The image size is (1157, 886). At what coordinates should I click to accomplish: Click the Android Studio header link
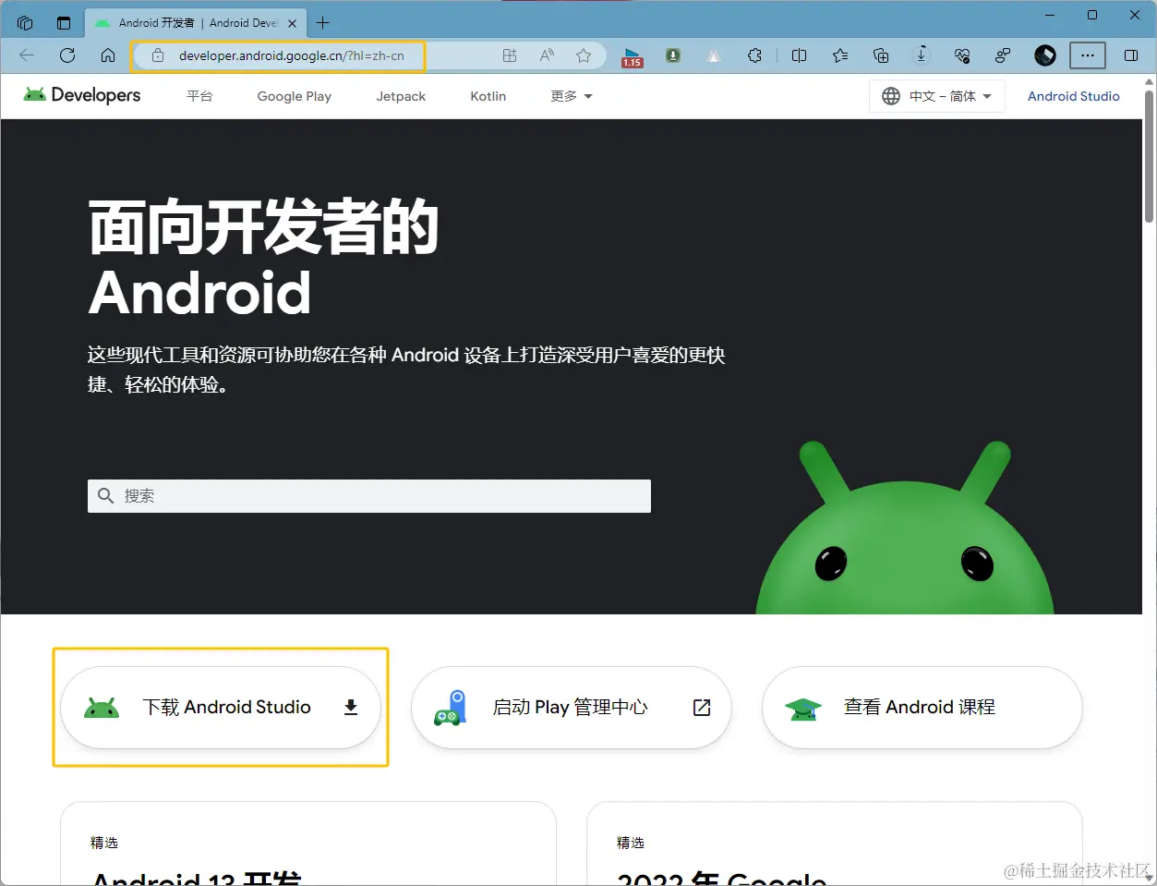pos(1074,96)
